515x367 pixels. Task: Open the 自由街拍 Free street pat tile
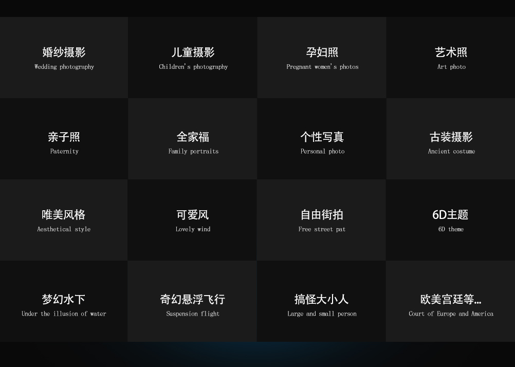[322, 220]
